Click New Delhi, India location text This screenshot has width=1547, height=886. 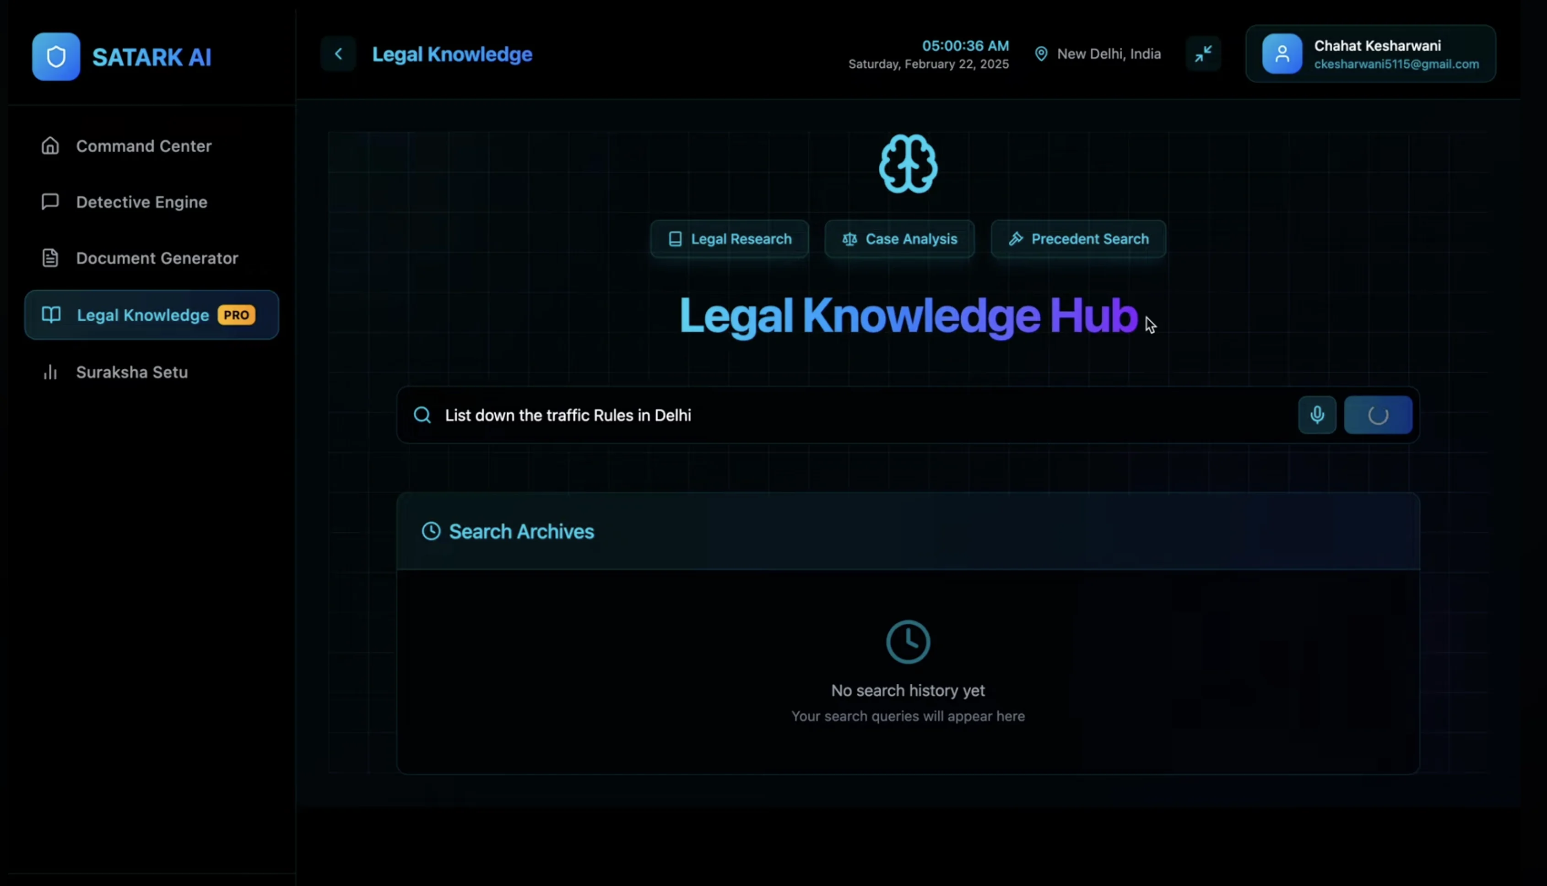[1109, 54]
